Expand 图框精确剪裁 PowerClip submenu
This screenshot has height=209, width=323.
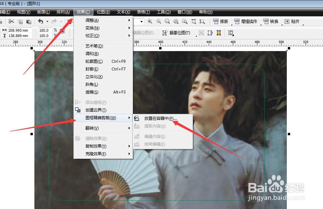103,118
